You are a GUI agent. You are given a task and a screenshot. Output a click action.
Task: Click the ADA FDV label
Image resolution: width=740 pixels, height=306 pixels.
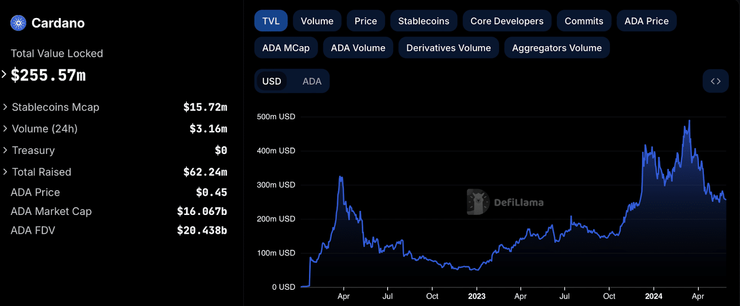tap(33, 230)
